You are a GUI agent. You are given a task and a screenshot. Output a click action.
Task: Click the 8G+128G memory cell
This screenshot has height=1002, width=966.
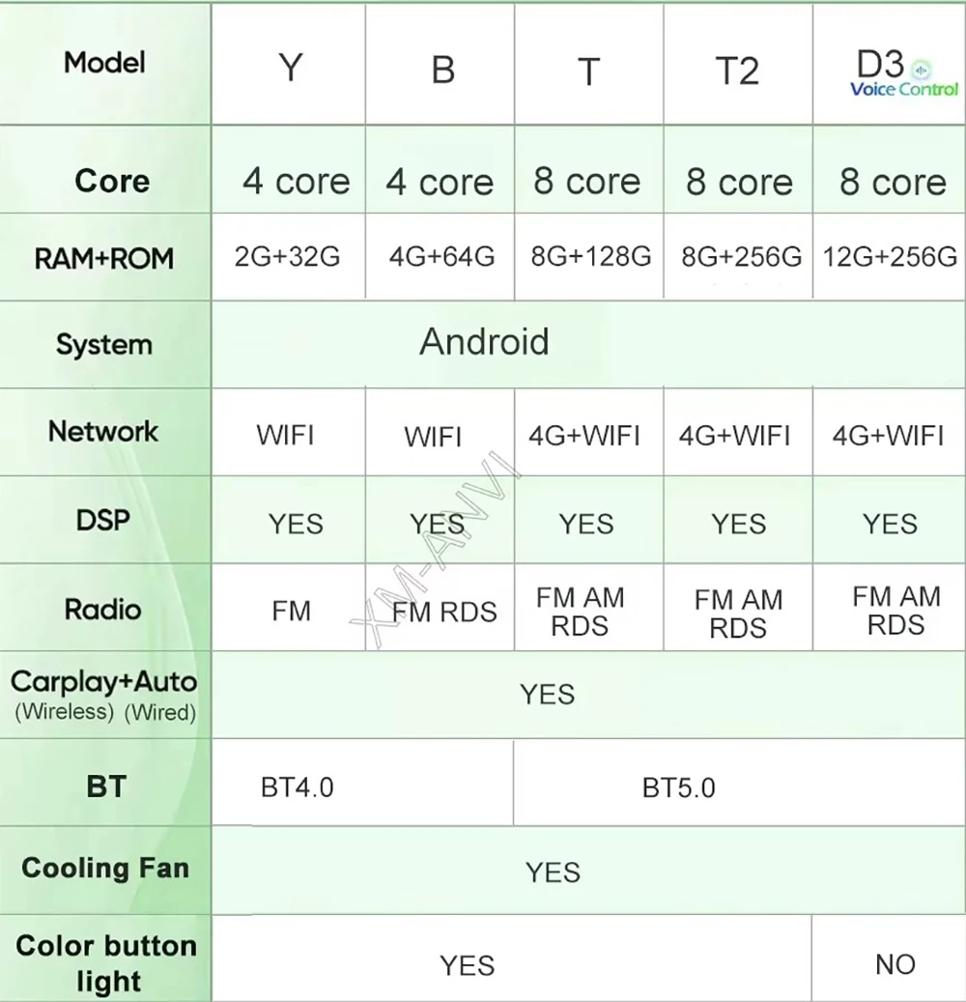pyautogui.click(x=590, y=257)
